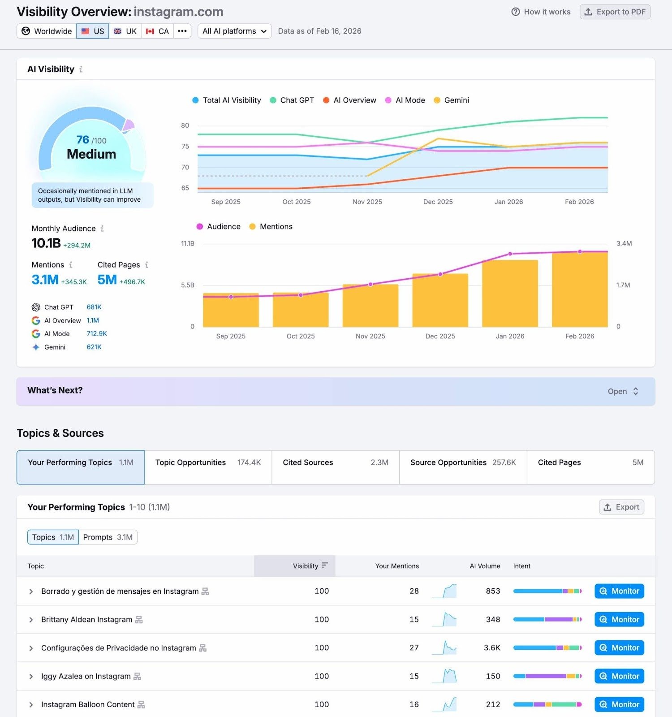Click subtopics icon beside Brittany Aldean Instagram
672x717 pixels.
[139, 620]
